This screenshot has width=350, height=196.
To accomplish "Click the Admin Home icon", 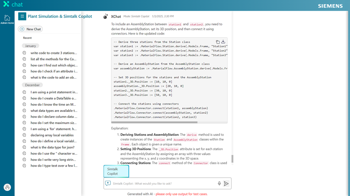I will click(7, 18).
